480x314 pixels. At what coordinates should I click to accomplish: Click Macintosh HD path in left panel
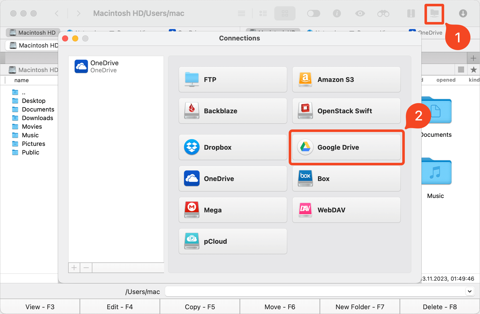click(x=34, y=70)
